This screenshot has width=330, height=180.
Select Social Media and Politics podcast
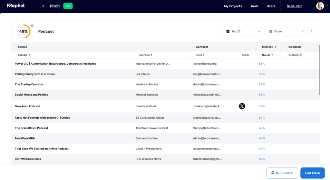click(x=31, y=94)
